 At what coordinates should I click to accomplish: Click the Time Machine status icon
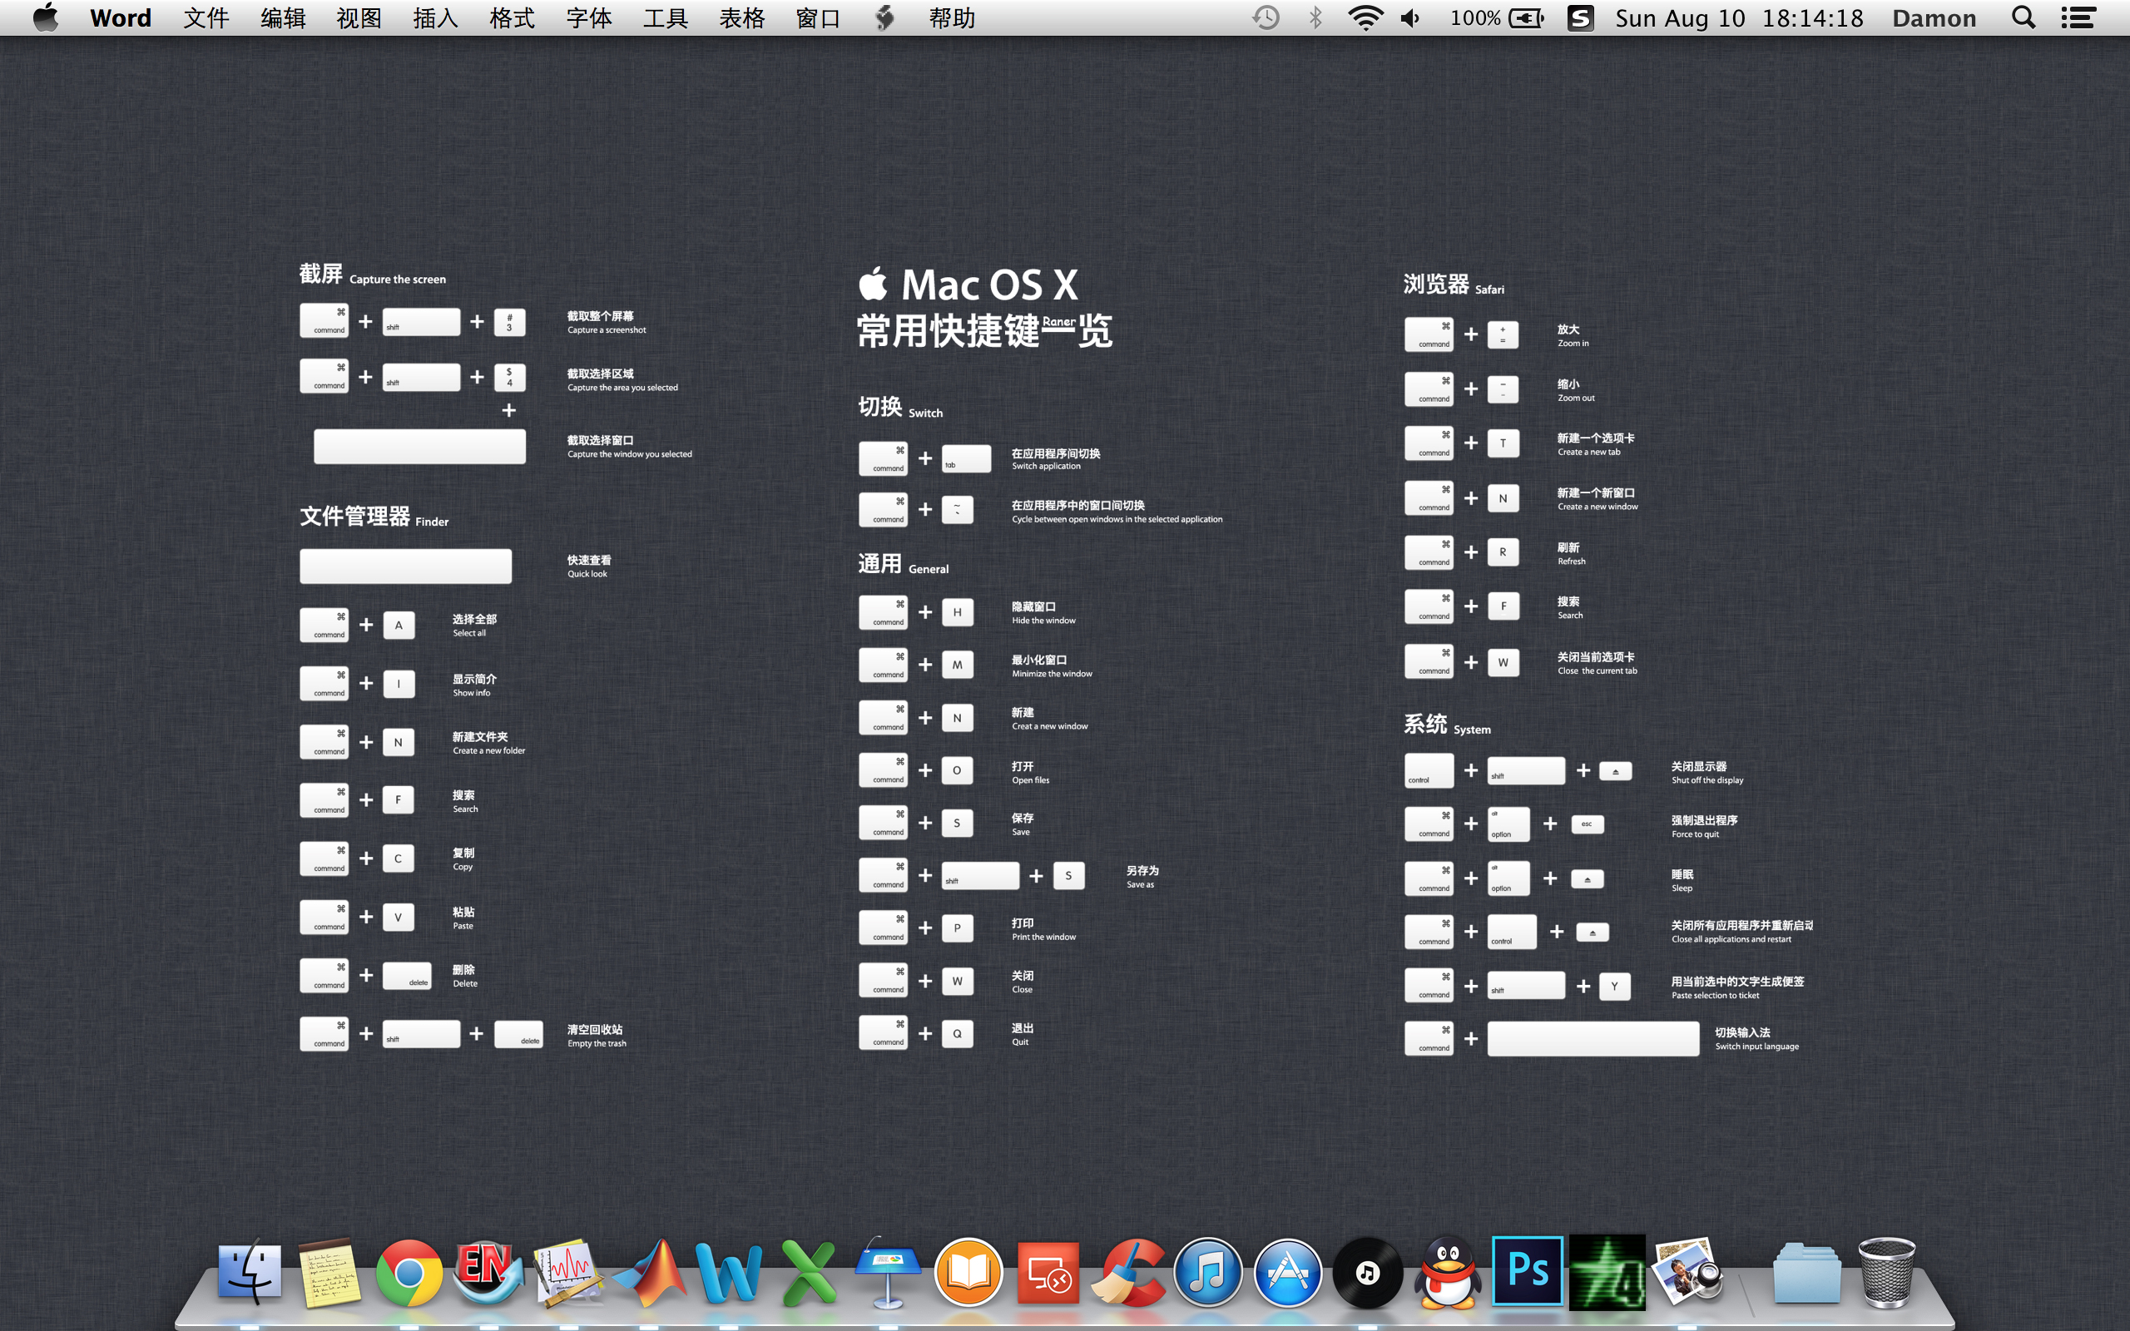click(1266, 17)
